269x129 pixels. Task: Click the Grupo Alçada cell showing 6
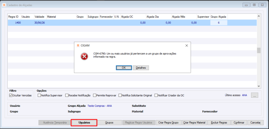pyautogui.click(x=219, y=23)
